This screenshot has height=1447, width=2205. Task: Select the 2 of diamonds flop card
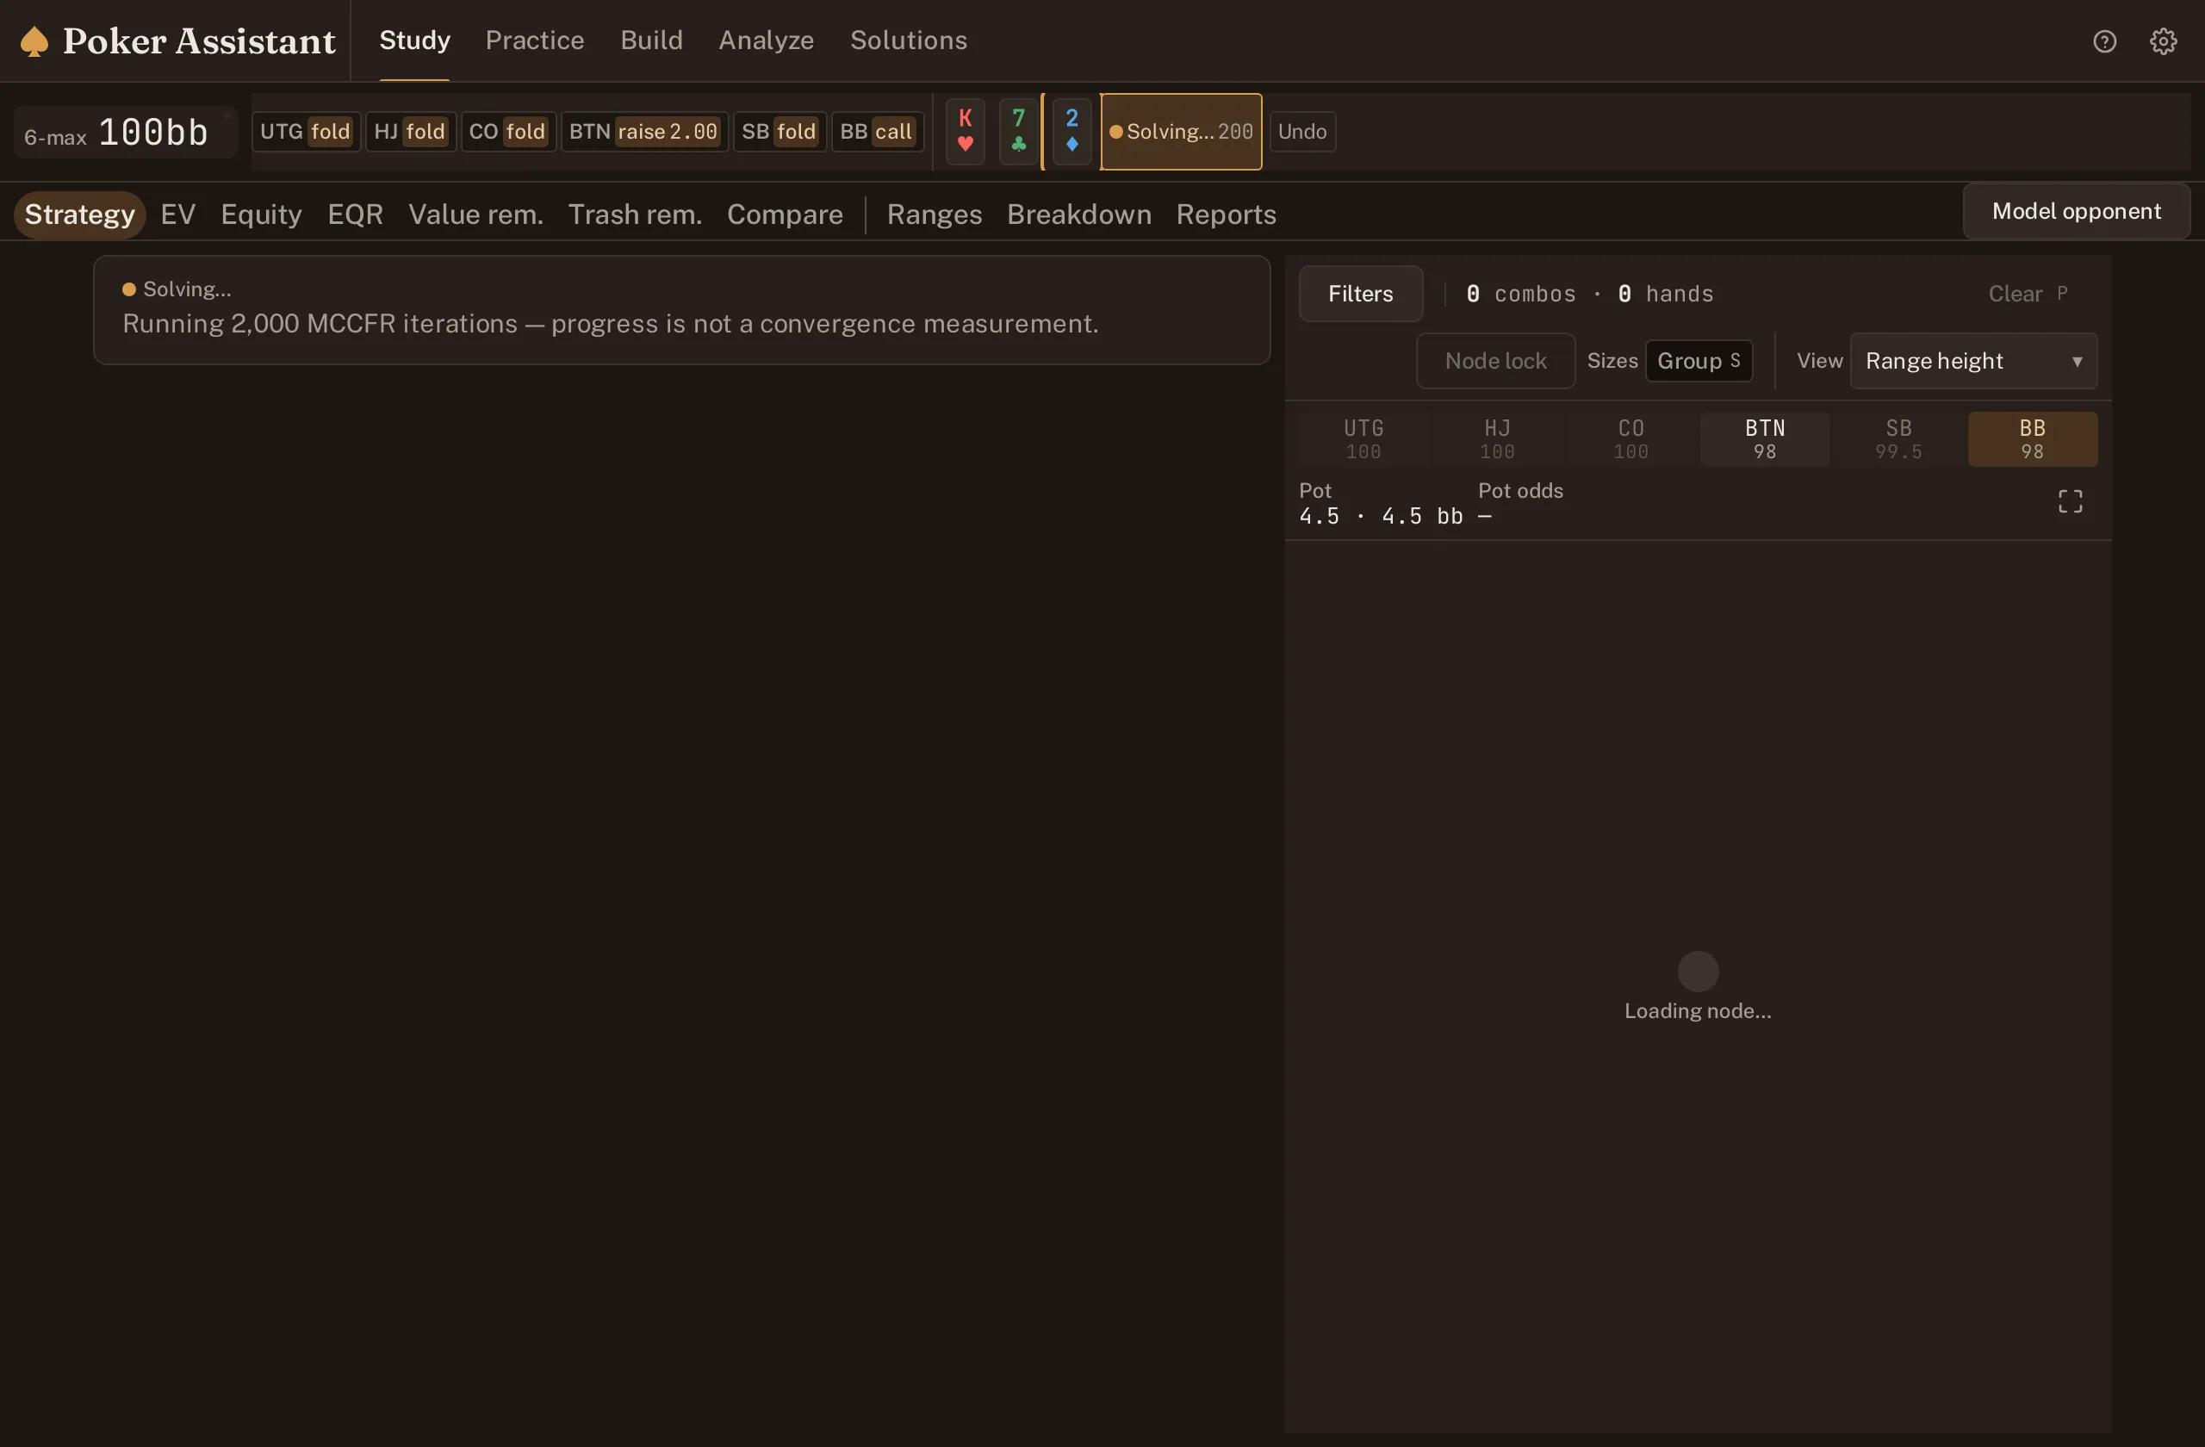click(x=1072, y=132)
